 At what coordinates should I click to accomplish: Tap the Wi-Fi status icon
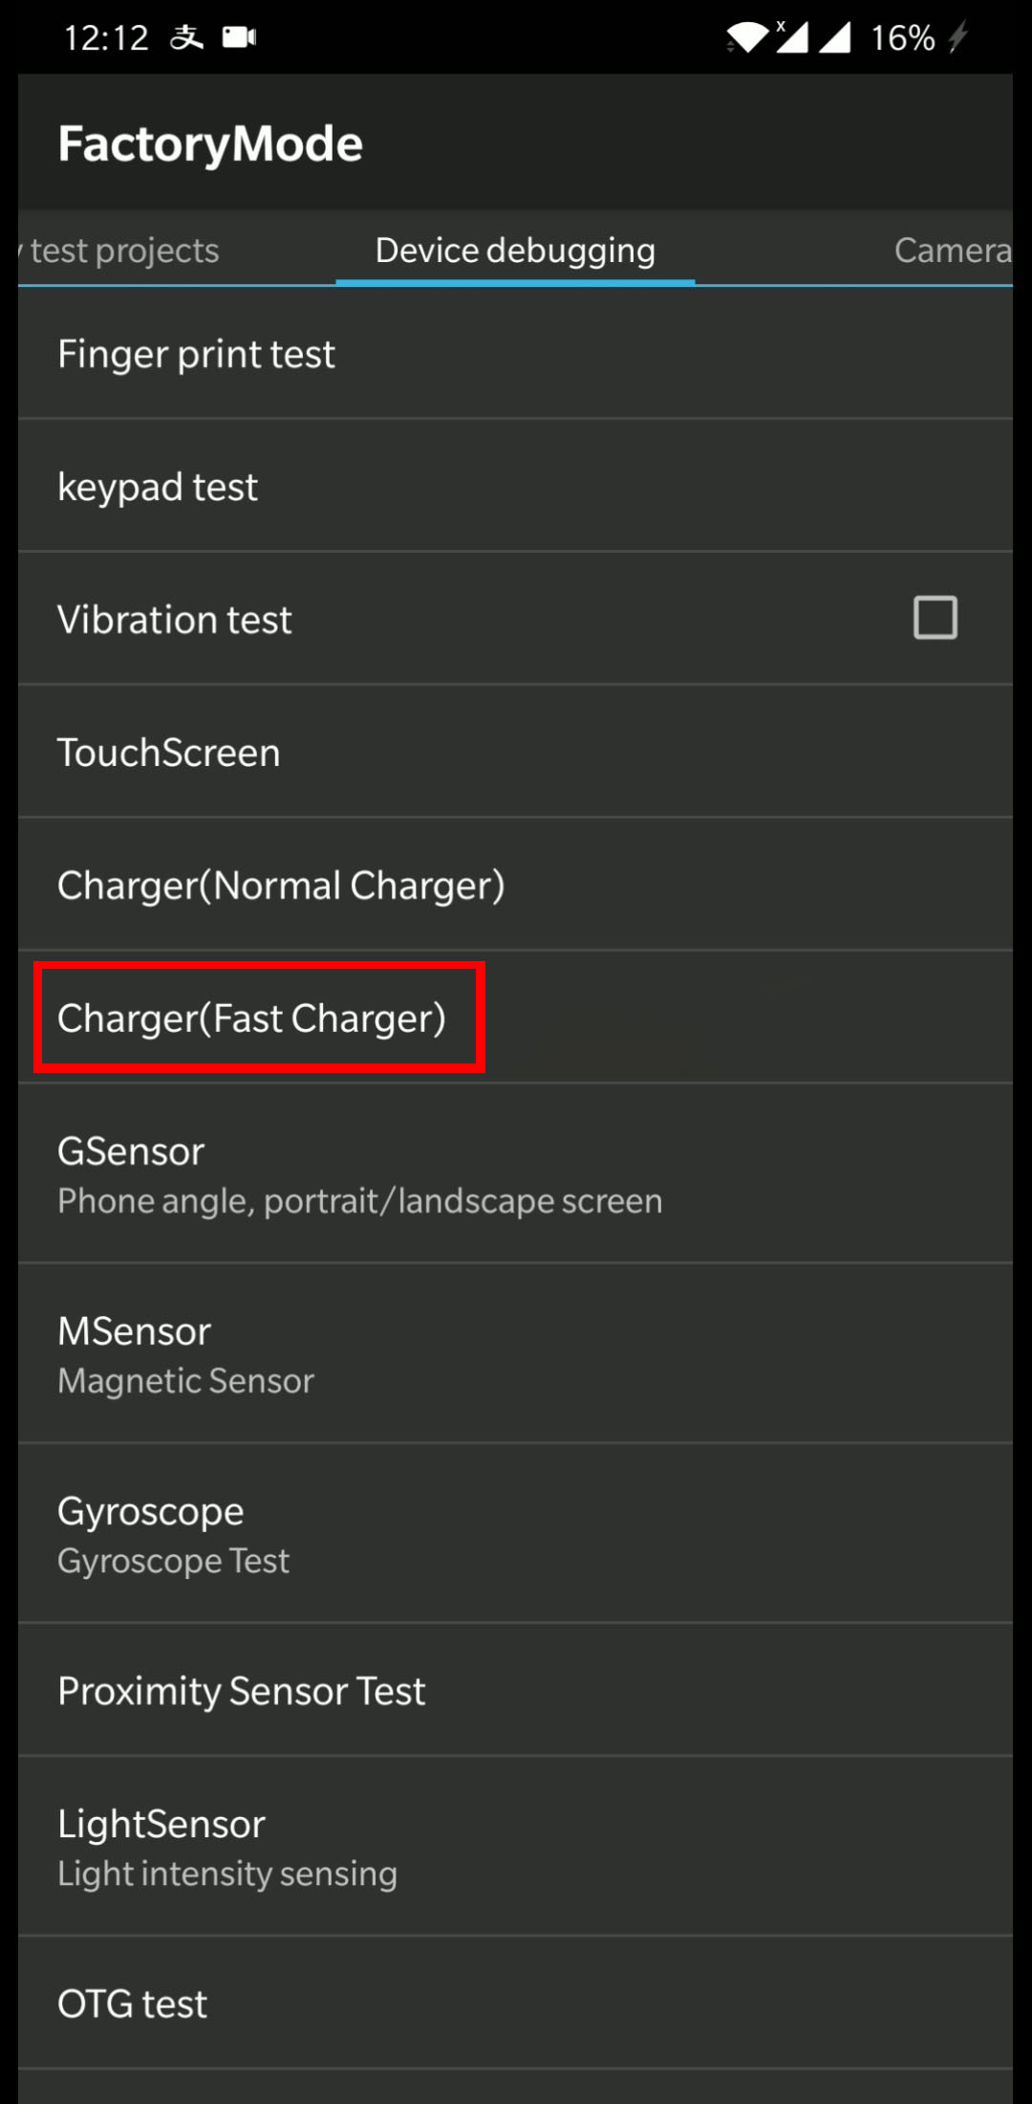point(747,38)
